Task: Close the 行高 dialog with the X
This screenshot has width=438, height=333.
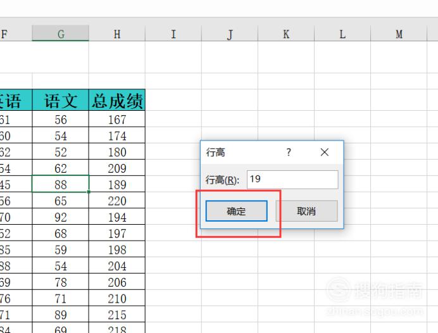Action: (324, 152)
